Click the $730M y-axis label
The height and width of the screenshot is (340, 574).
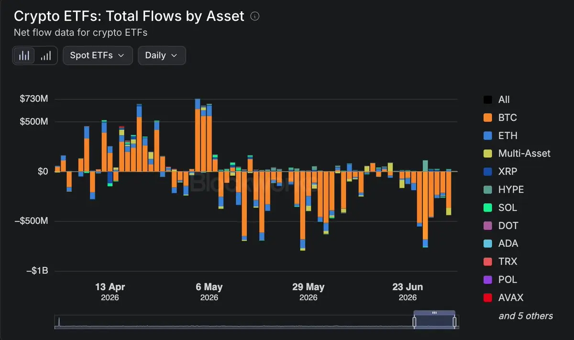(x=33, y=99)
